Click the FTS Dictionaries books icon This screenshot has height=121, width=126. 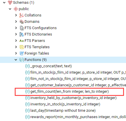(x=22, y=34)
